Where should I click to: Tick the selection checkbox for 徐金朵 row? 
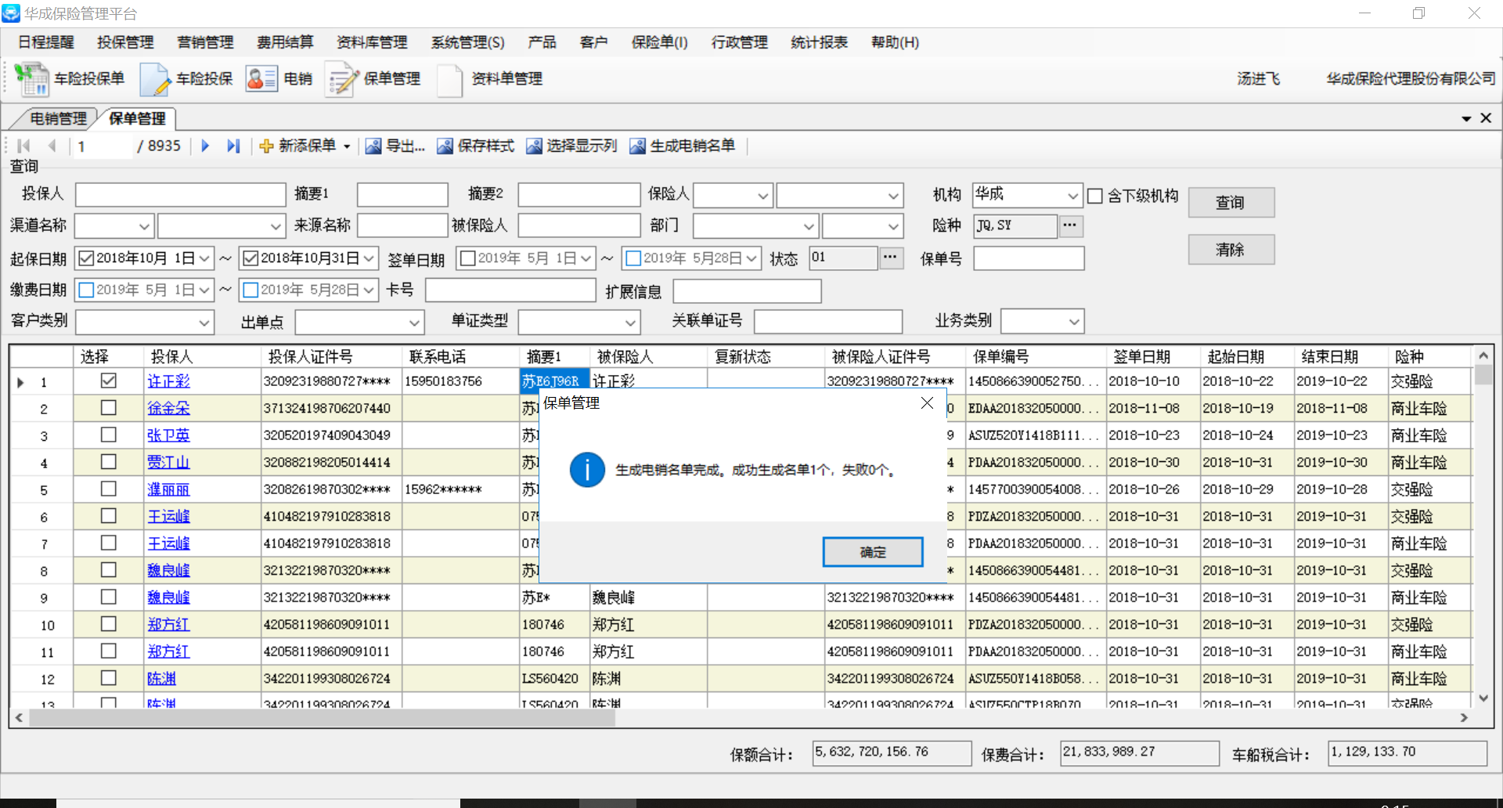(x=109, y=408)
